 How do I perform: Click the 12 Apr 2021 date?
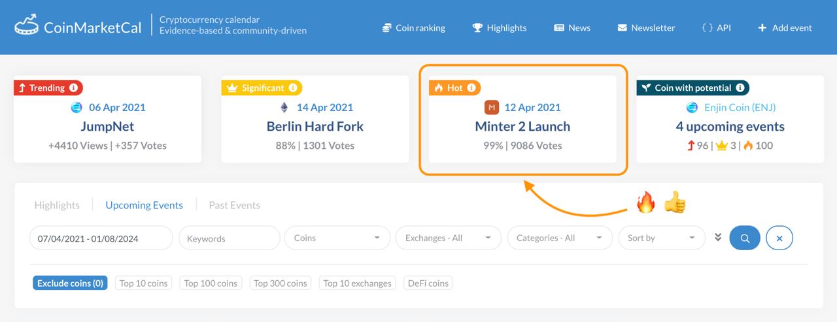[x=532, y=107]
